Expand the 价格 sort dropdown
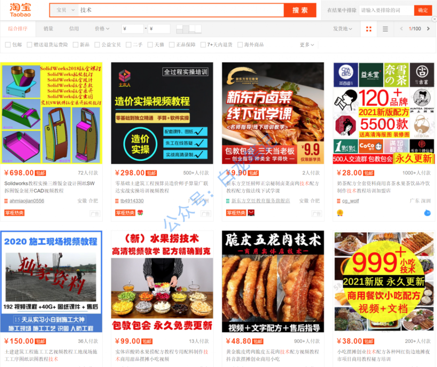The image size is (437, 367). (102, 29)
